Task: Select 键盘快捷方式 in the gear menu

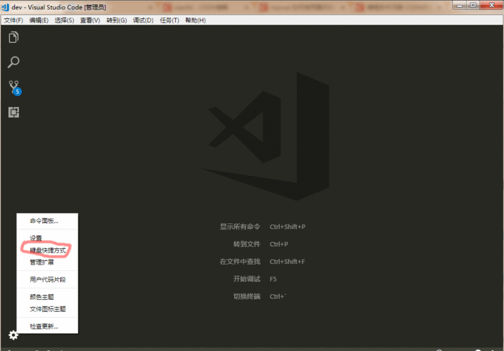Action: point(47,250)
